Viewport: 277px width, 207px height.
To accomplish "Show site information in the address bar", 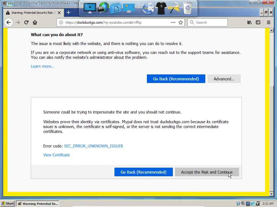I will tap(61, 23).
